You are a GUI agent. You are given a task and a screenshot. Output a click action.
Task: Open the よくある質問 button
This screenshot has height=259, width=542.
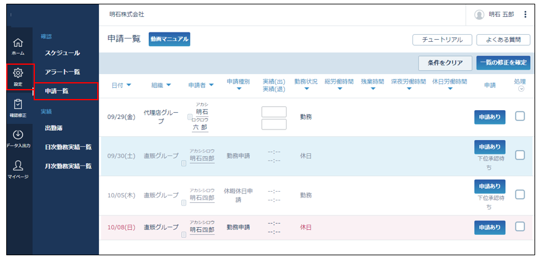pos(503,40)
